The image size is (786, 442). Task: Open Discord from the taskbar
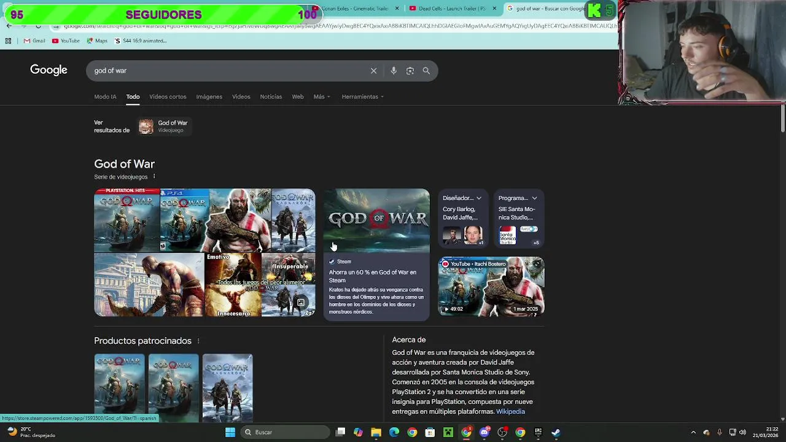point(484,432)
